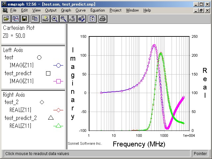Click the 'Pointer' status bar mode field
This screenshot has width=212, height=159.
click(200, 154)
